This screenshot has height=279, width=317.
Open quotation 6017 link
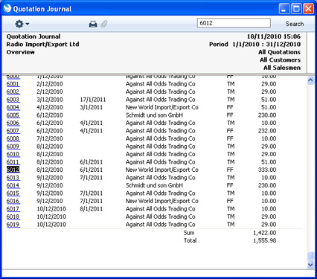click(x=13, y=209)
